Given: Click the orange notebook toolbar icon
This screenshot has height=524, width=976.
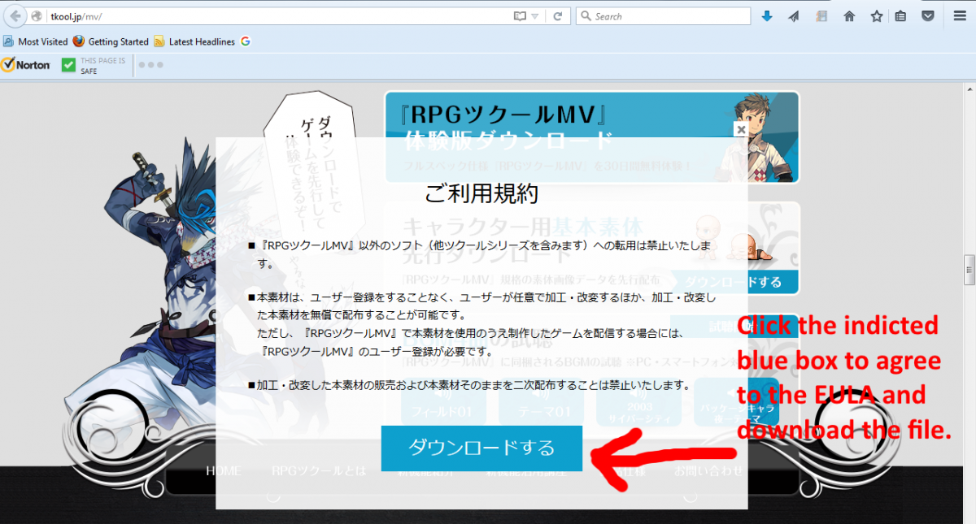Looking at the screenshot, I should (821, 16).
